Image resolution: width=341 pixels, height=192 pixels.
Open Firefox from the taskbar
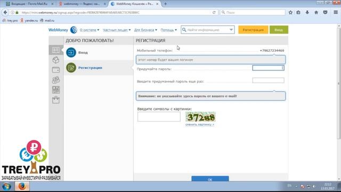click(x=22, y=186)
